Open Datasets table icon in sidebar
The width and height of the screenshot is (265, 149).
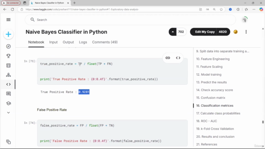click(x=8, y=65)
